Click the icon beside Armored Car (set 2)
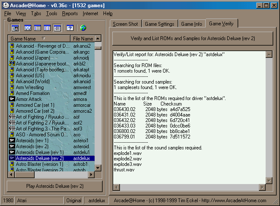This screenshot has height=206, width=280. (12, 111)
